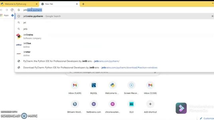214x120 pixels.
Task: Pick the 'jet' search suggestion
Action: [x=115, y=23]
